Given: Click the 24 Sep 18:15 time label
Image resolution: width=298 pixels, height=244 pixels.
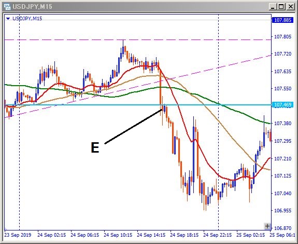Looking at the screenshot, I should 185,235.
